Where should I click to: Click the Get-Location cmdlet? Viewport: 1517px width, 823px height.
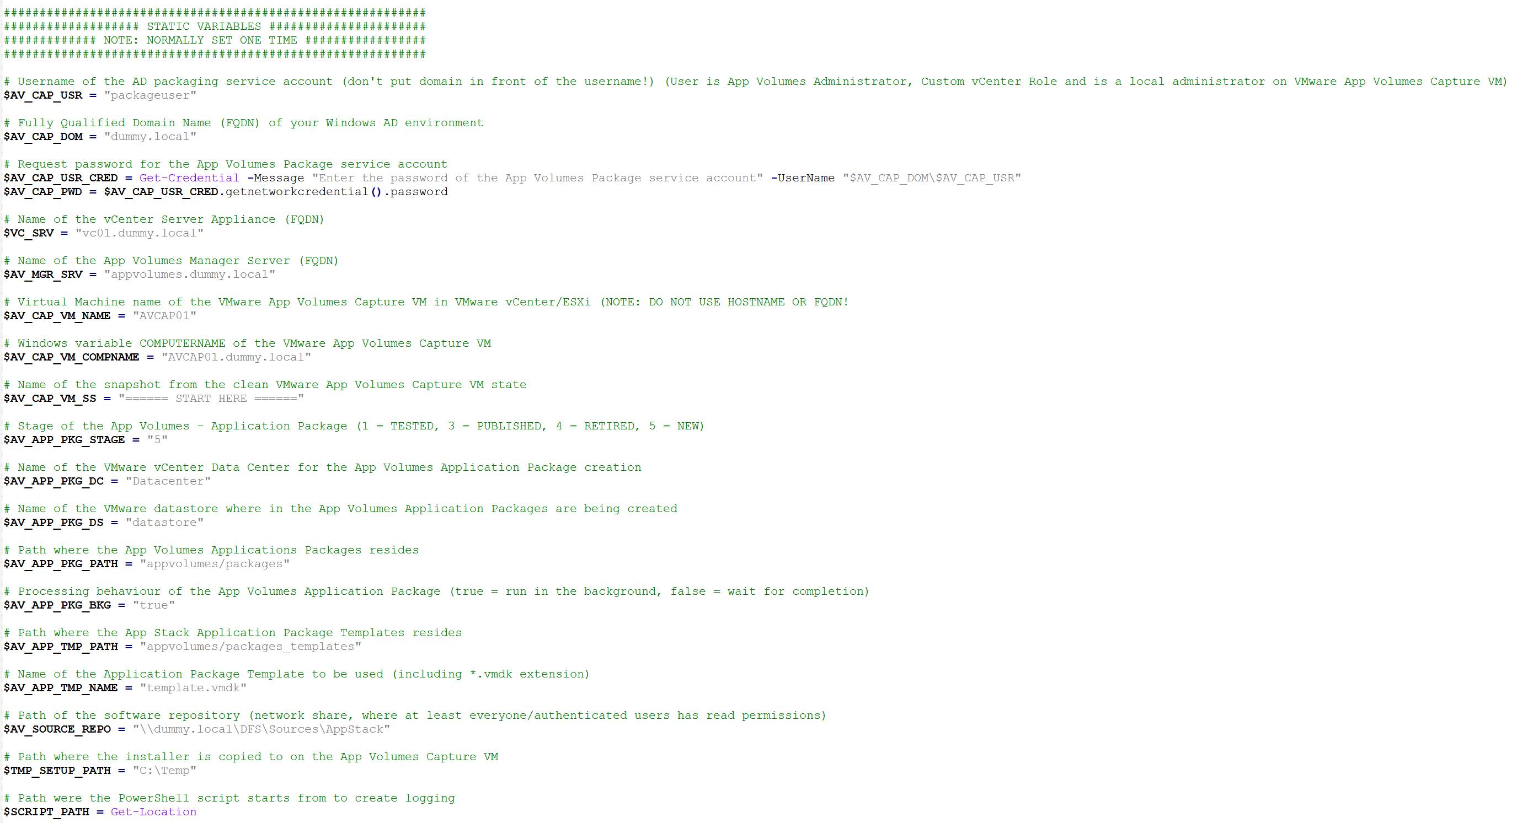[x=154, y=812]
